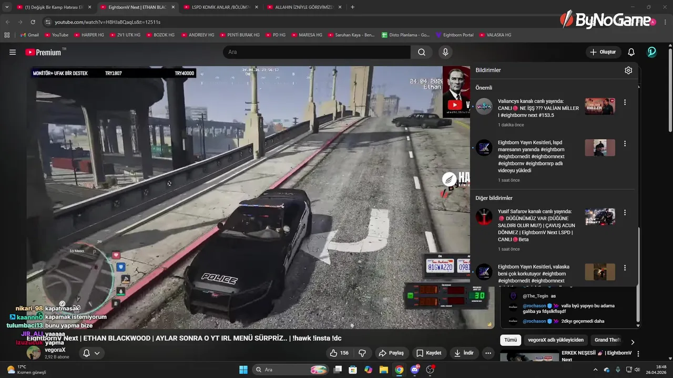Image resolution: width=673 pixels, height=378 pixels.
Task: Open Discord from the taskbar
Action: pos(415,370)
